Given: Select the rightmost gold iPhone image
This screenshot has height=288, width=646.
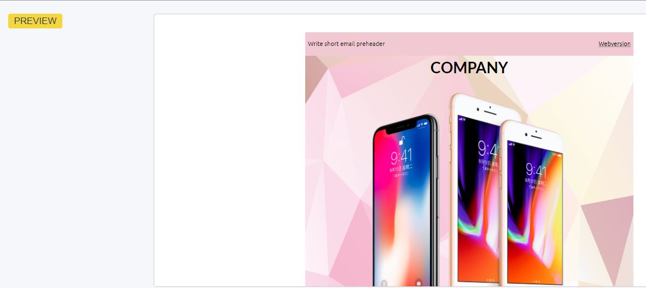Looking at the screenshot, I should tap(531, 204).
